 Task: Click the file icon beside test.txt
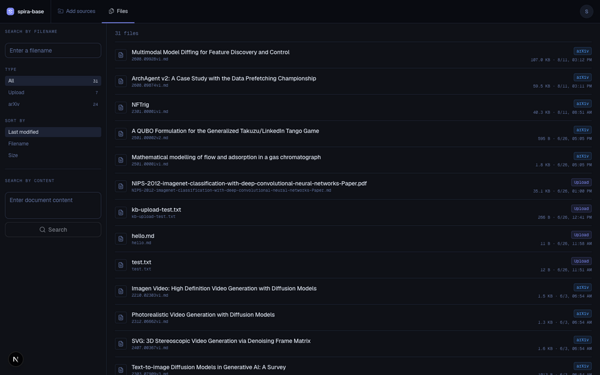coord(121,265)
